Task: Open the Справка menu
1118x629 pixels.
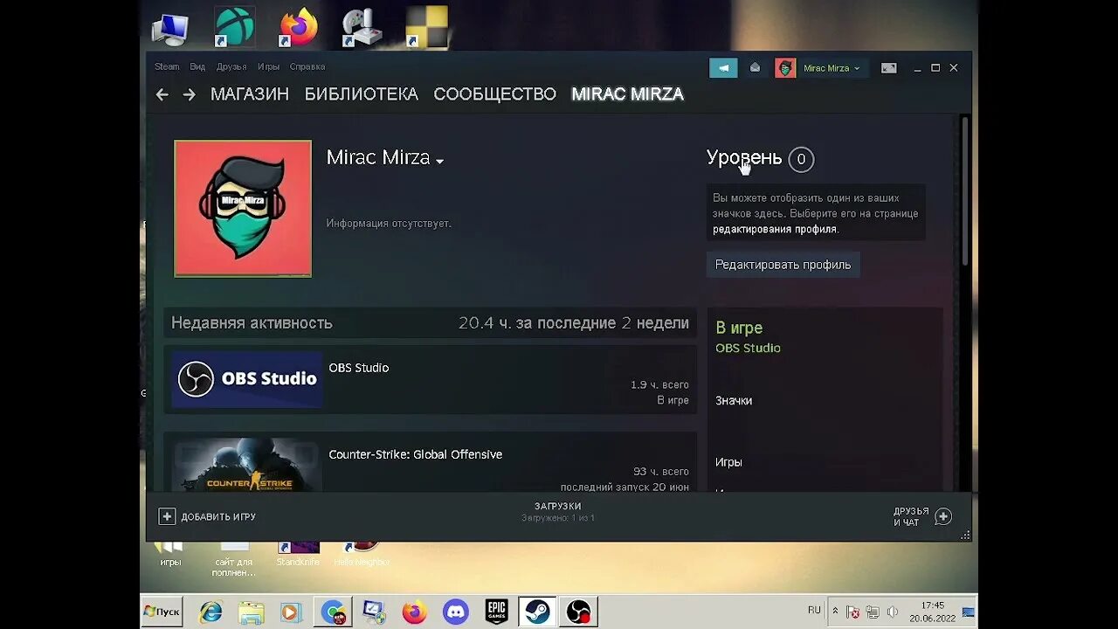Action: click(307, 67)
